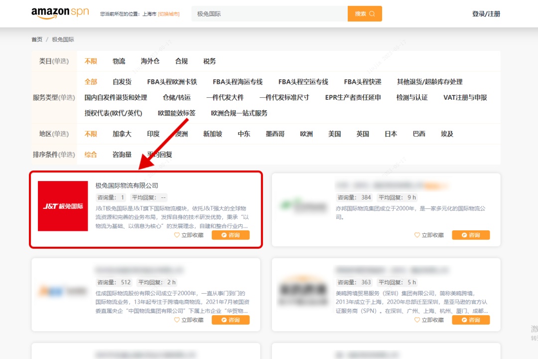Filter by region 巴西
The height and width of the screenshot is (359, 538).
click(x=418, y=134)
